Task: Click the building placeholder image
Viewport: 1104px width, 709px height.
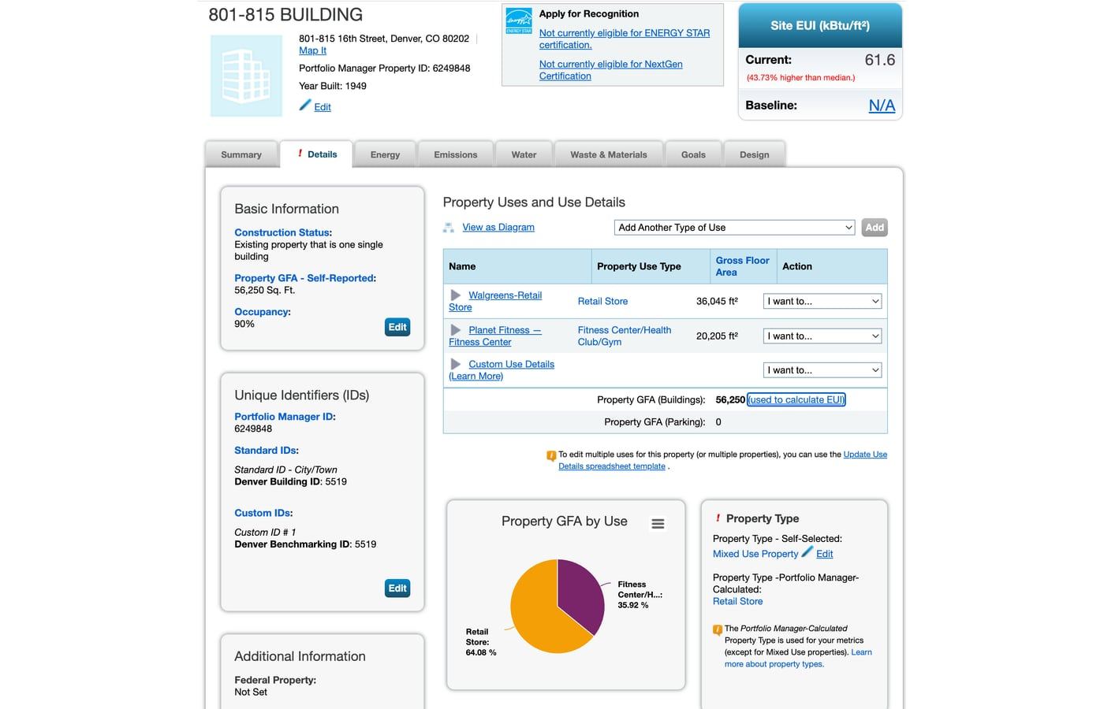Action: (246, 76)
